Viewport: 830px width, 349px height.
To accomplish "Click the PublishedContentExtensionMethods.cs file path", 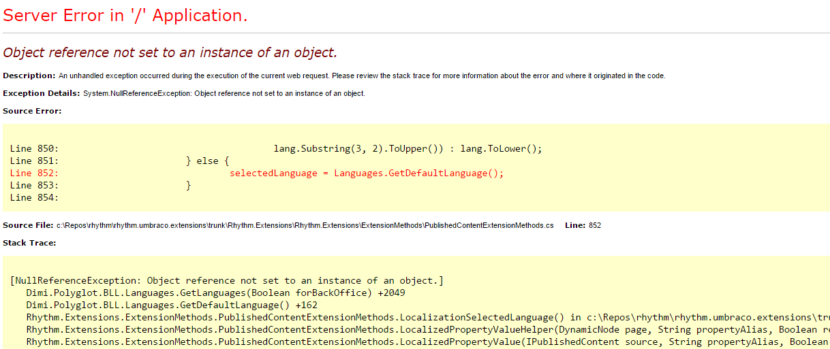I will point(305,225).
